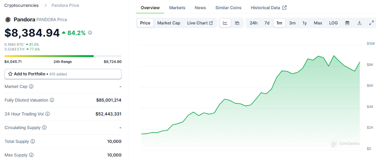The height and width of the screenshot is (160, 376).
Task: Click the $8,384.94 price value
Action: (x=32, y=33)
